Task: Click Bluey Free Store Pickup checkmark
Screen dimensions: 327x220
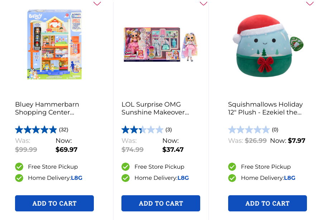Action: [x=19, y=167]
